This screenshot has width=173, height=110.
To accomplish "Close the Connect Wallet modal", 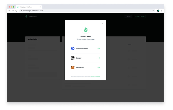I will 102,23.
